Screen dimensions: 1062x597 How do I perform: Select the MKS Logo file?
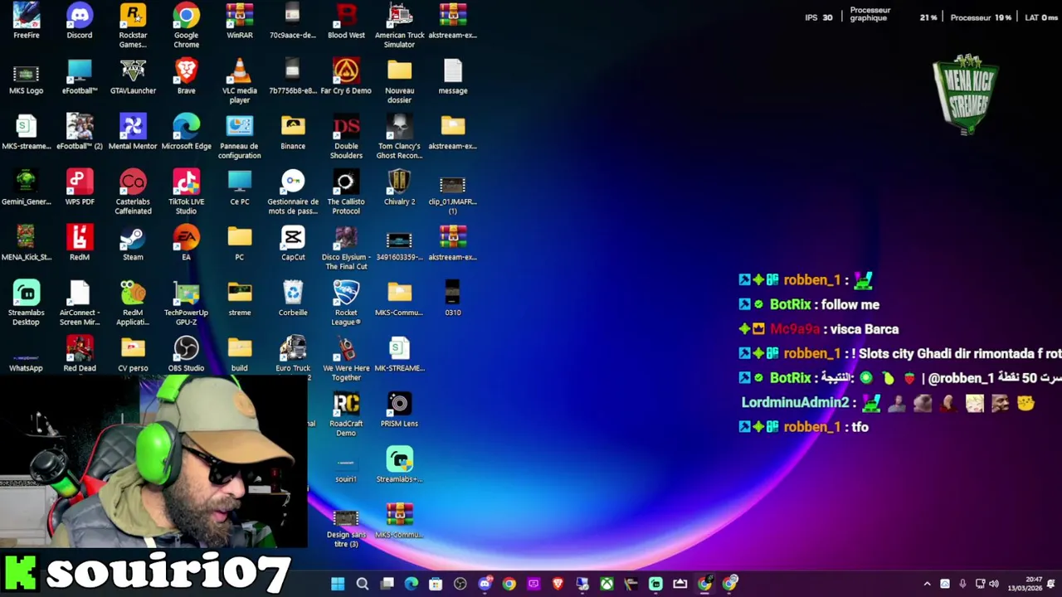point(26,77)
